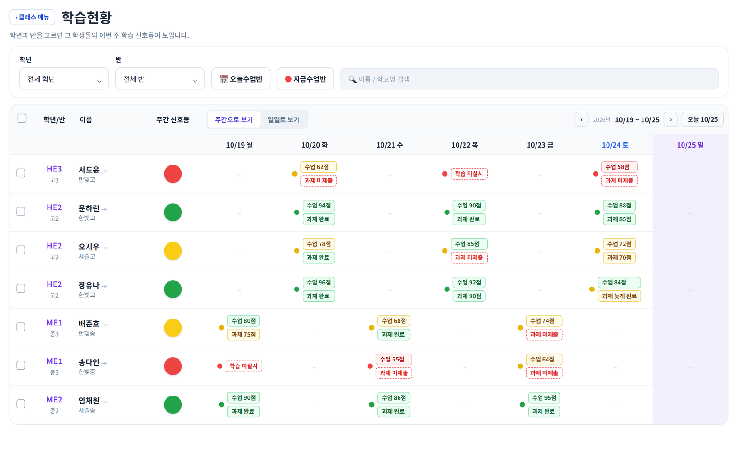Check the checkbox for 문하린
Viewport: 738px width, 461px height.
(21, 212)
